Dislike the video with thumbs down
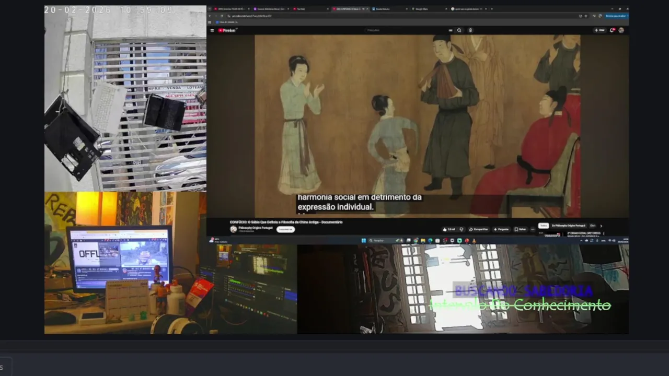669x376 pixels. [462, 229]
